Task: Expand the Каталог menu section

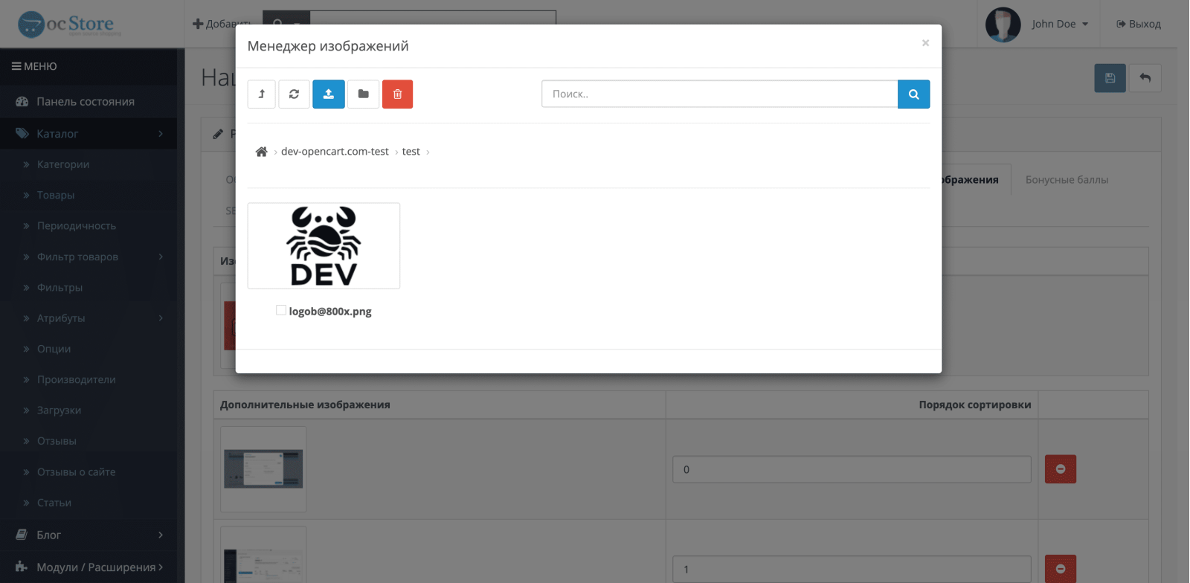Action: click(89, 134)
